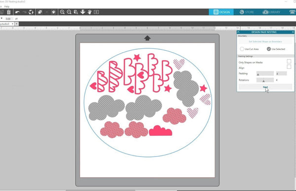
Task: Click the Fit to Page icon
Action: (x=96, y=12)
